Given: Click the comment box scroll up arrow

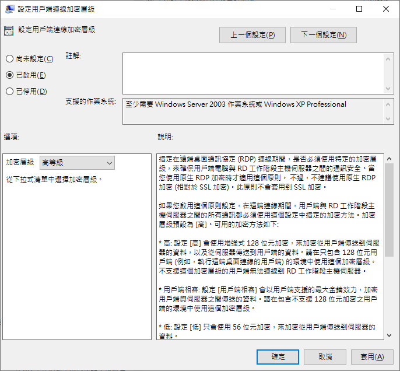Looking at the screenshot, I should pos(389,58).
